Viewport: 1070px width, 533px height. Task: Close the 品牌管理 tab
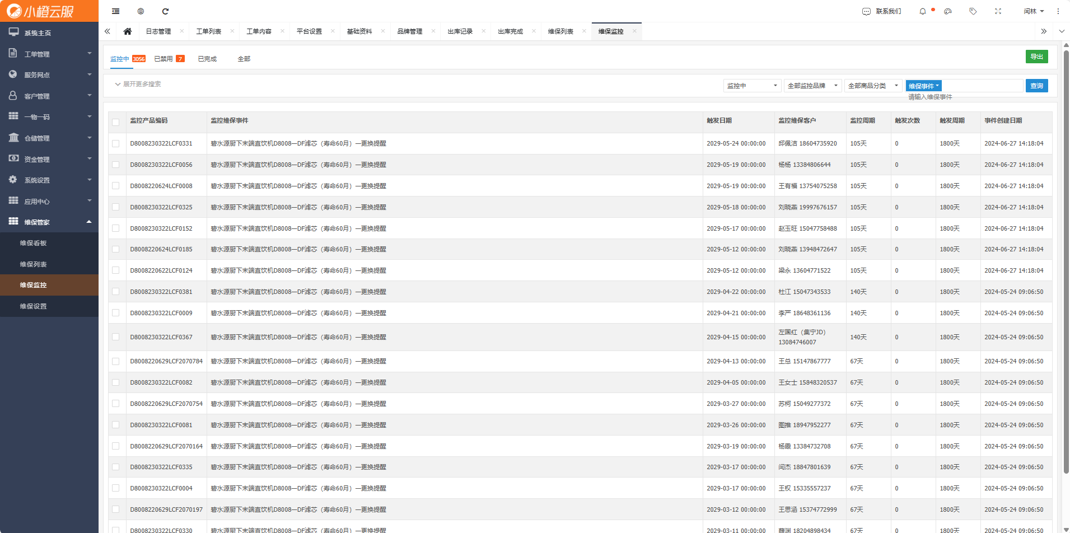pos(433,31)
